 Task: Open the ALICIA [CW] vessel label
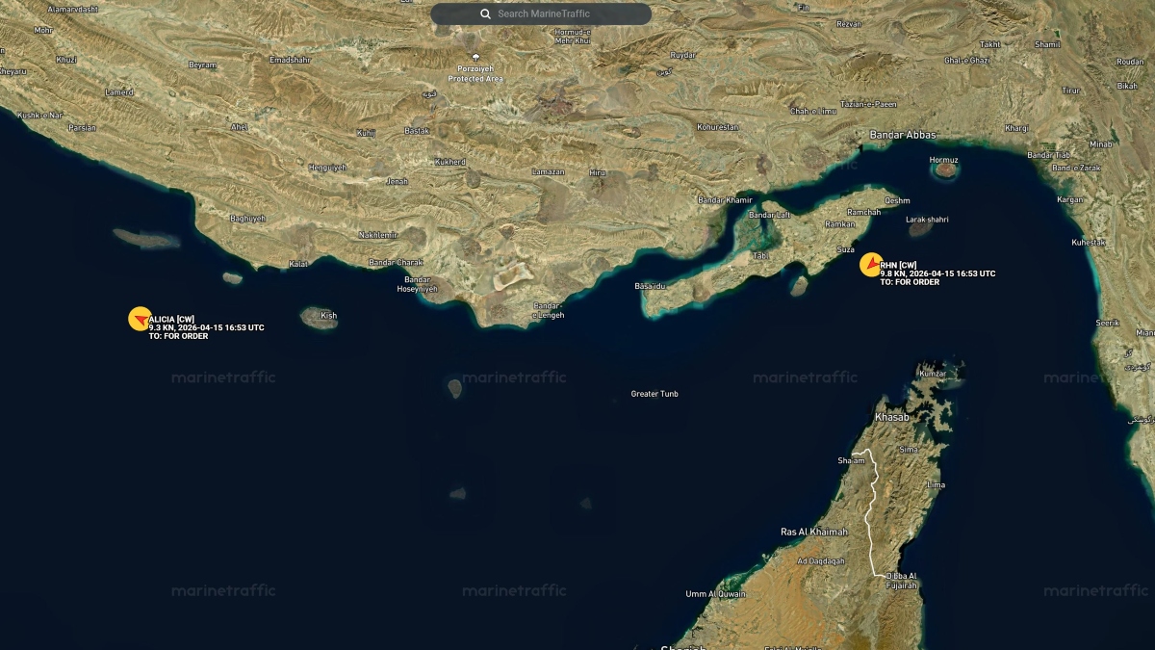(x=172, y=319)
